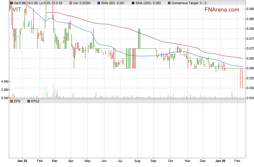The image size is (254, 167).
Task: Click the Aug date axis label
Action: coord(137,161)
